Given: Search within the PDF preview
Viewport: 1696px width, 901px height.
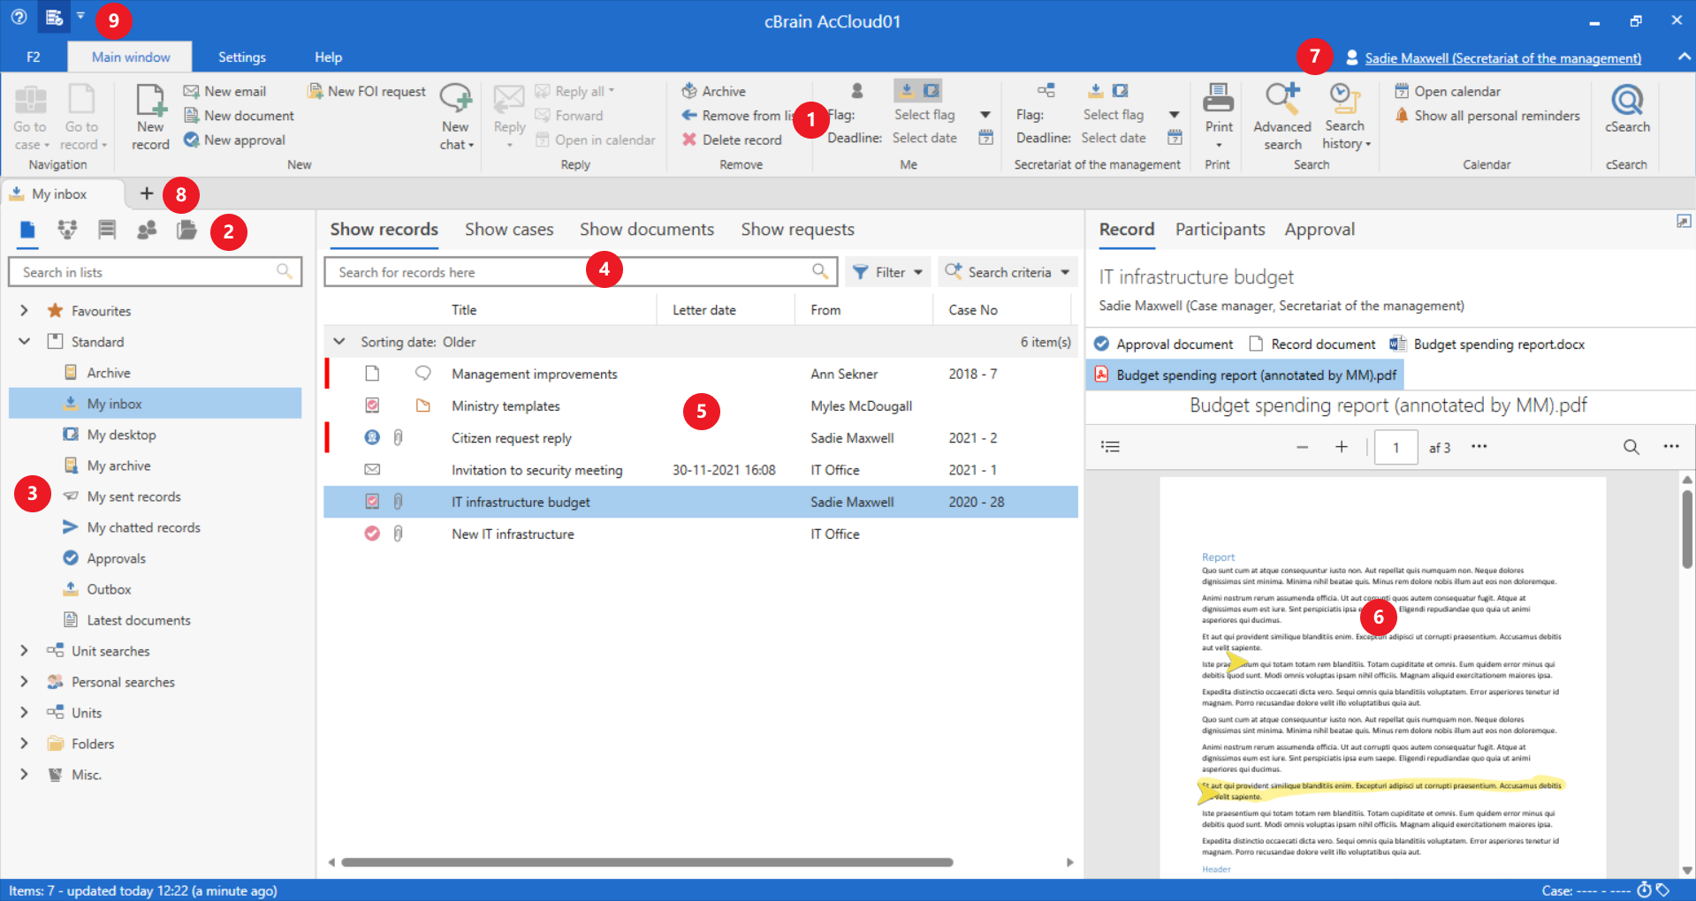Looking at the screenshot, I should coord(1631,447).
